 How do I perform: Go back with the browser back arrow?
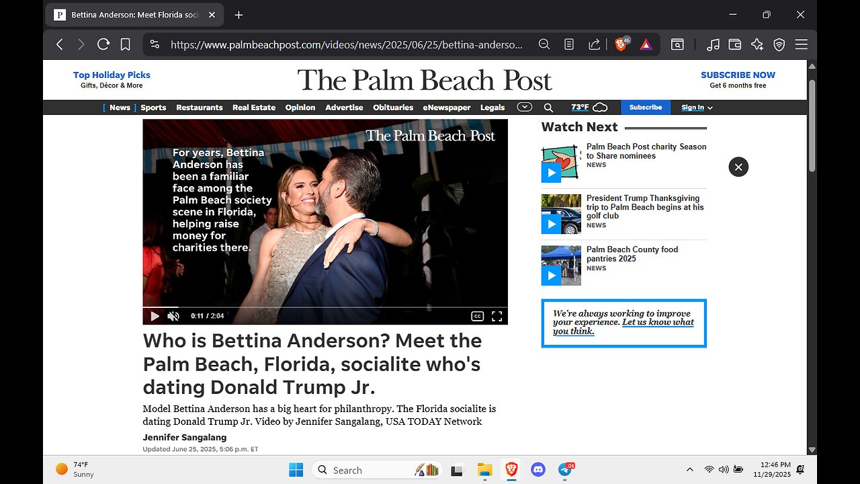[x=60, y=44]
